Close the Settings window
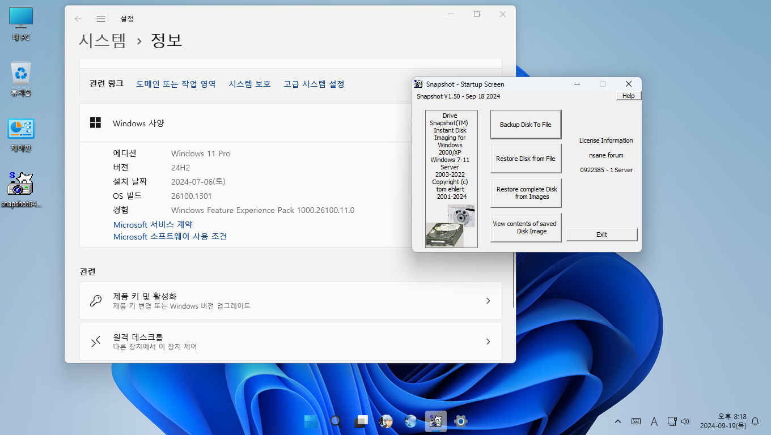Screen dimensions: 771x435 point(503,14)
